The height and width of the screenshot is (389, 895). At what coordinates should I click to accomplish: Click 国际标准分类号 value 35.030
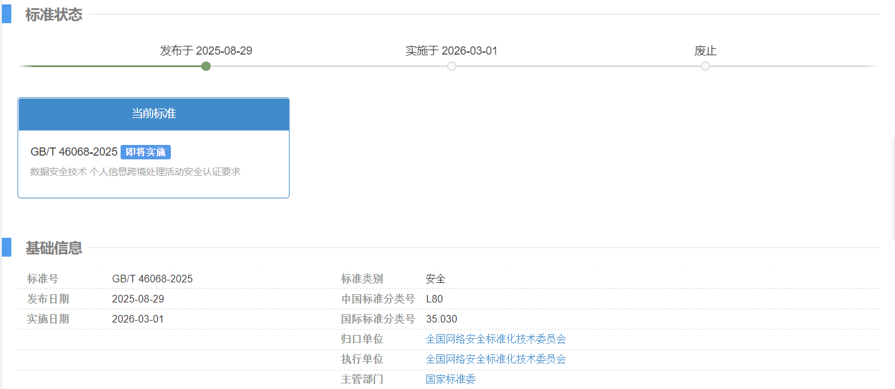click(442, 319)
